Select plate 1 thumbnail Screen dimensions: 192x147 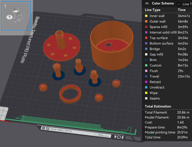coord(16,16)
